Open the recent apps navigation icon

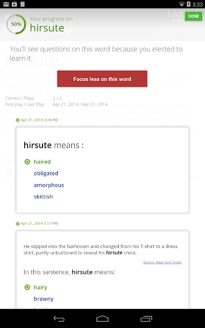(146, 319)
